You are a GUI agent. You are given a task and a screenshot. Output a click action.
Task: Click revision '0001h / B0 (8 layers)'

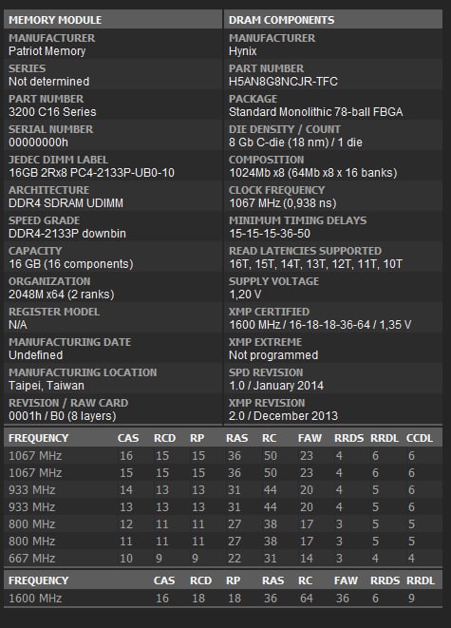63,416
